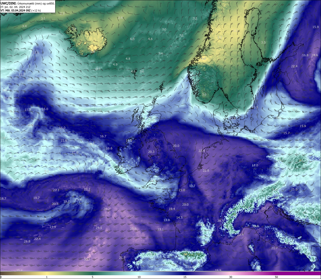Click the 'VT: Mið. 03.04.2024 09Z (+12 h)' line
Image resolution: width=321 pixels, height=279 pixels.
(x=21, y=11)
